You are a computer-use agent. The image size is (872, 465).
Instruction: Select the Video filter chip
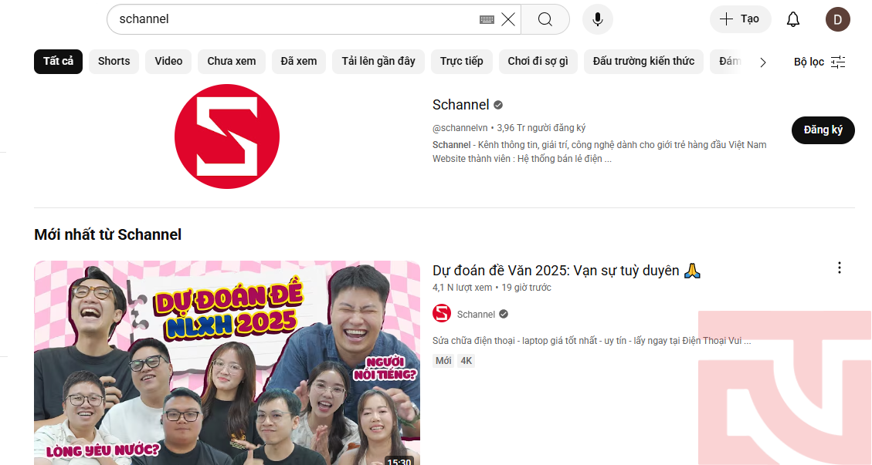pyautogui.click(x=168, y=61)
